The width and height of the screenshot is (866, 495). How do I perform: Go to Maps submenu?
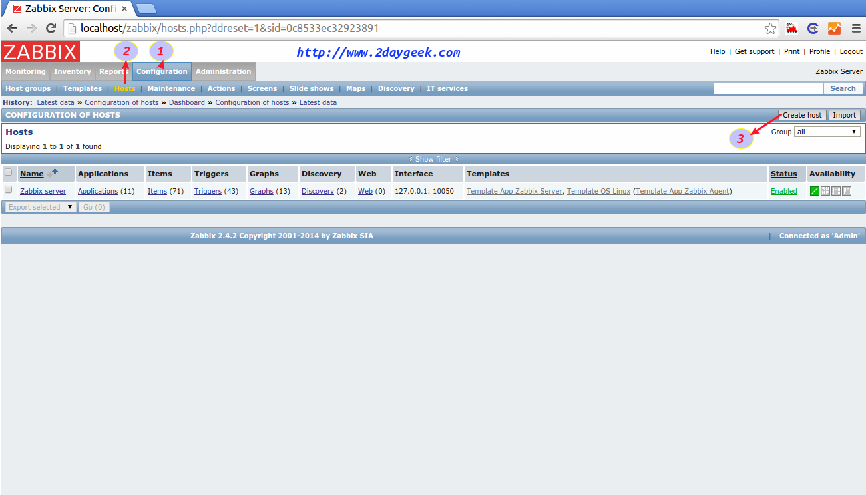click(x=356, y=88)
